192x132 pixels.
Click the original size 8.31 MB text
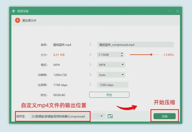59,55
